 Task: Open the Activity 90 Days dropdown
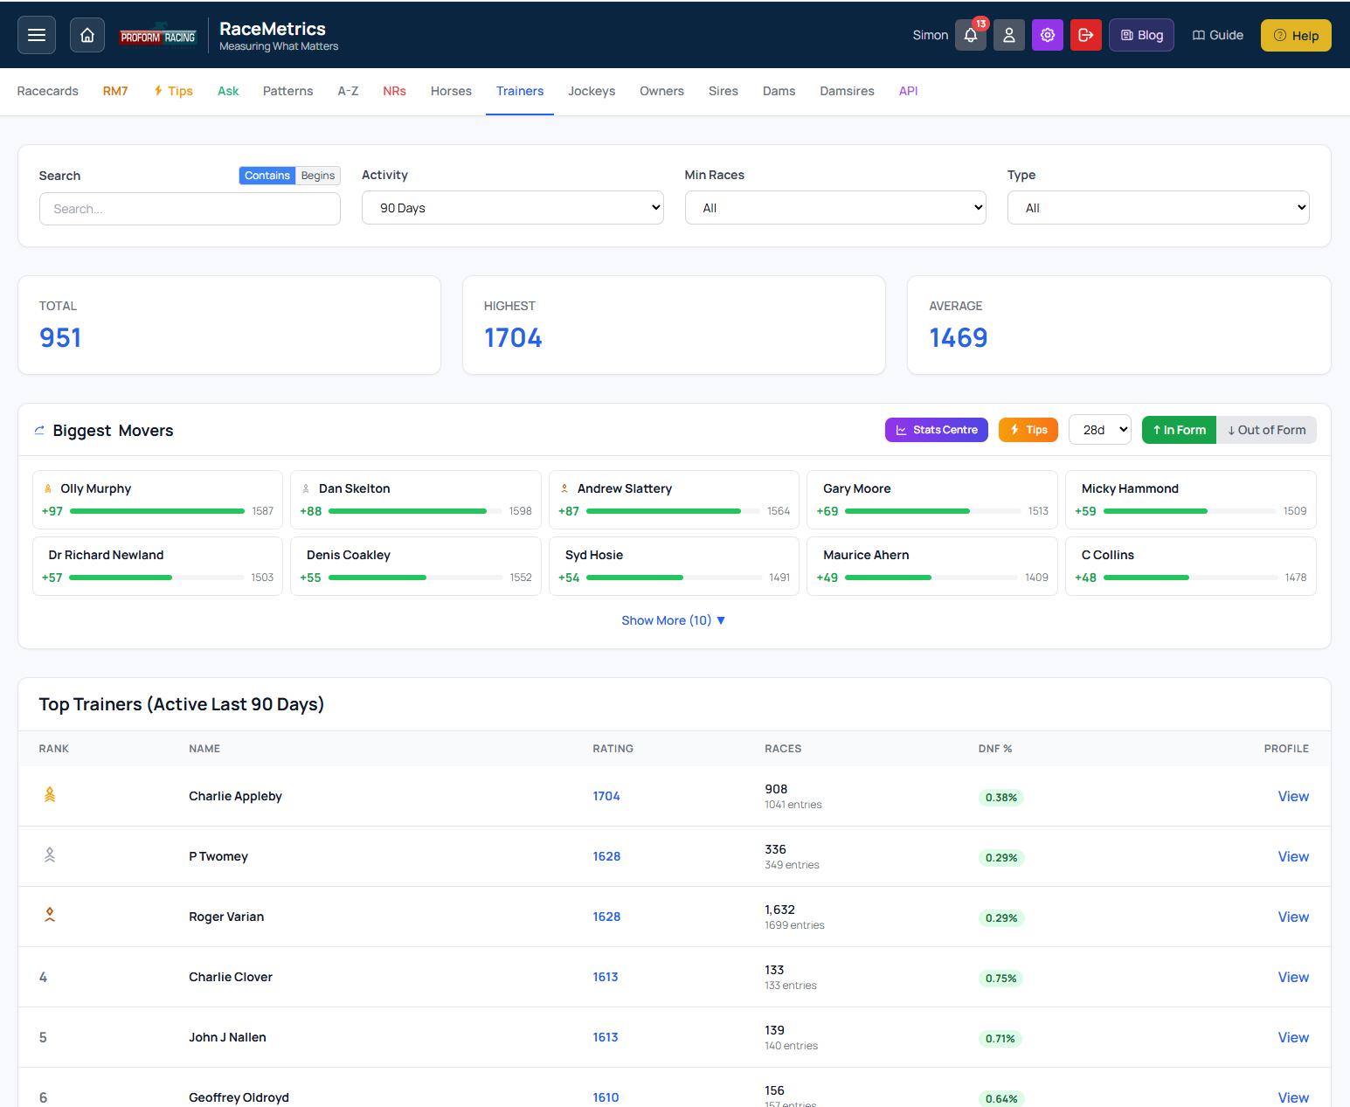pos(513,208)
